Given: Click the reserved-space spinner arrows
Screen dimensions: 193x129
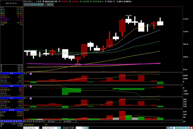Looking at the screenshot, I should (82, 128).
